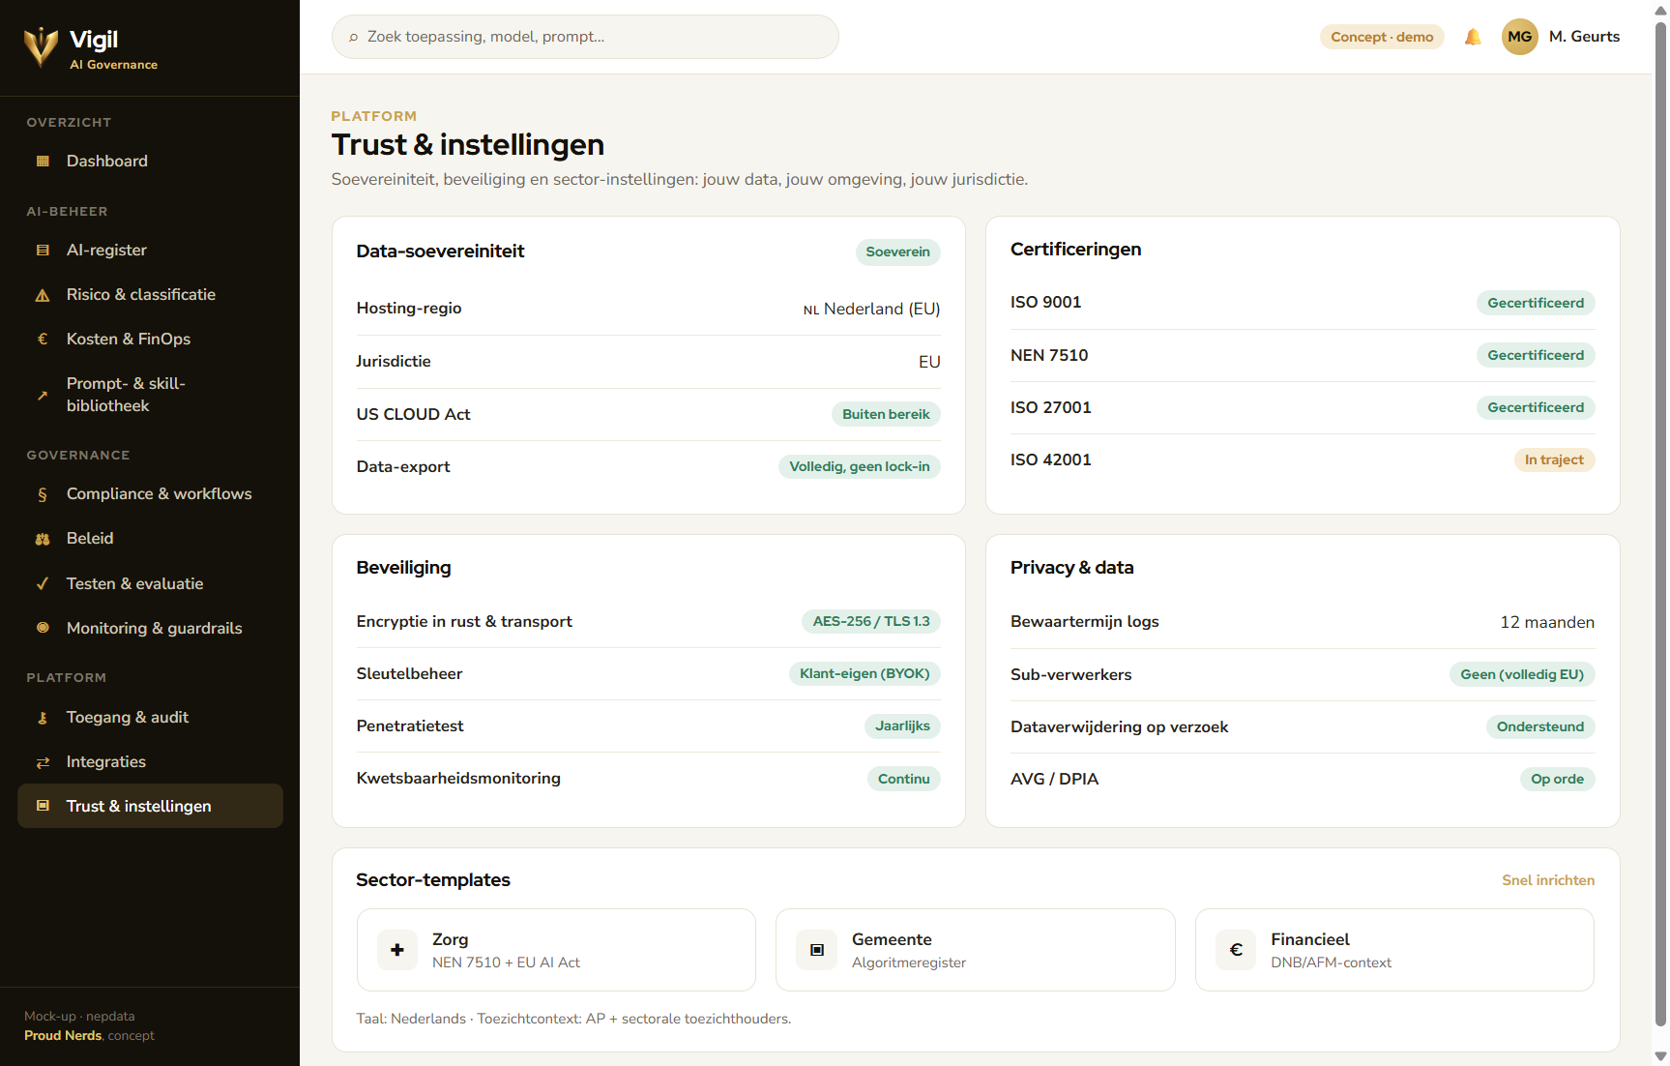The height and width of the screenshot is (1066, 1670).
Task: Click the Concept · demo badge
Action: [x=1382, y=37]
